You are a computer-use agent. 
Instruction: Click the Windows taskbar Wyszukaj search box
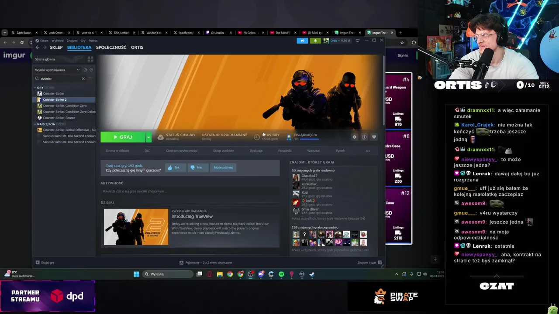pos(169,274)
